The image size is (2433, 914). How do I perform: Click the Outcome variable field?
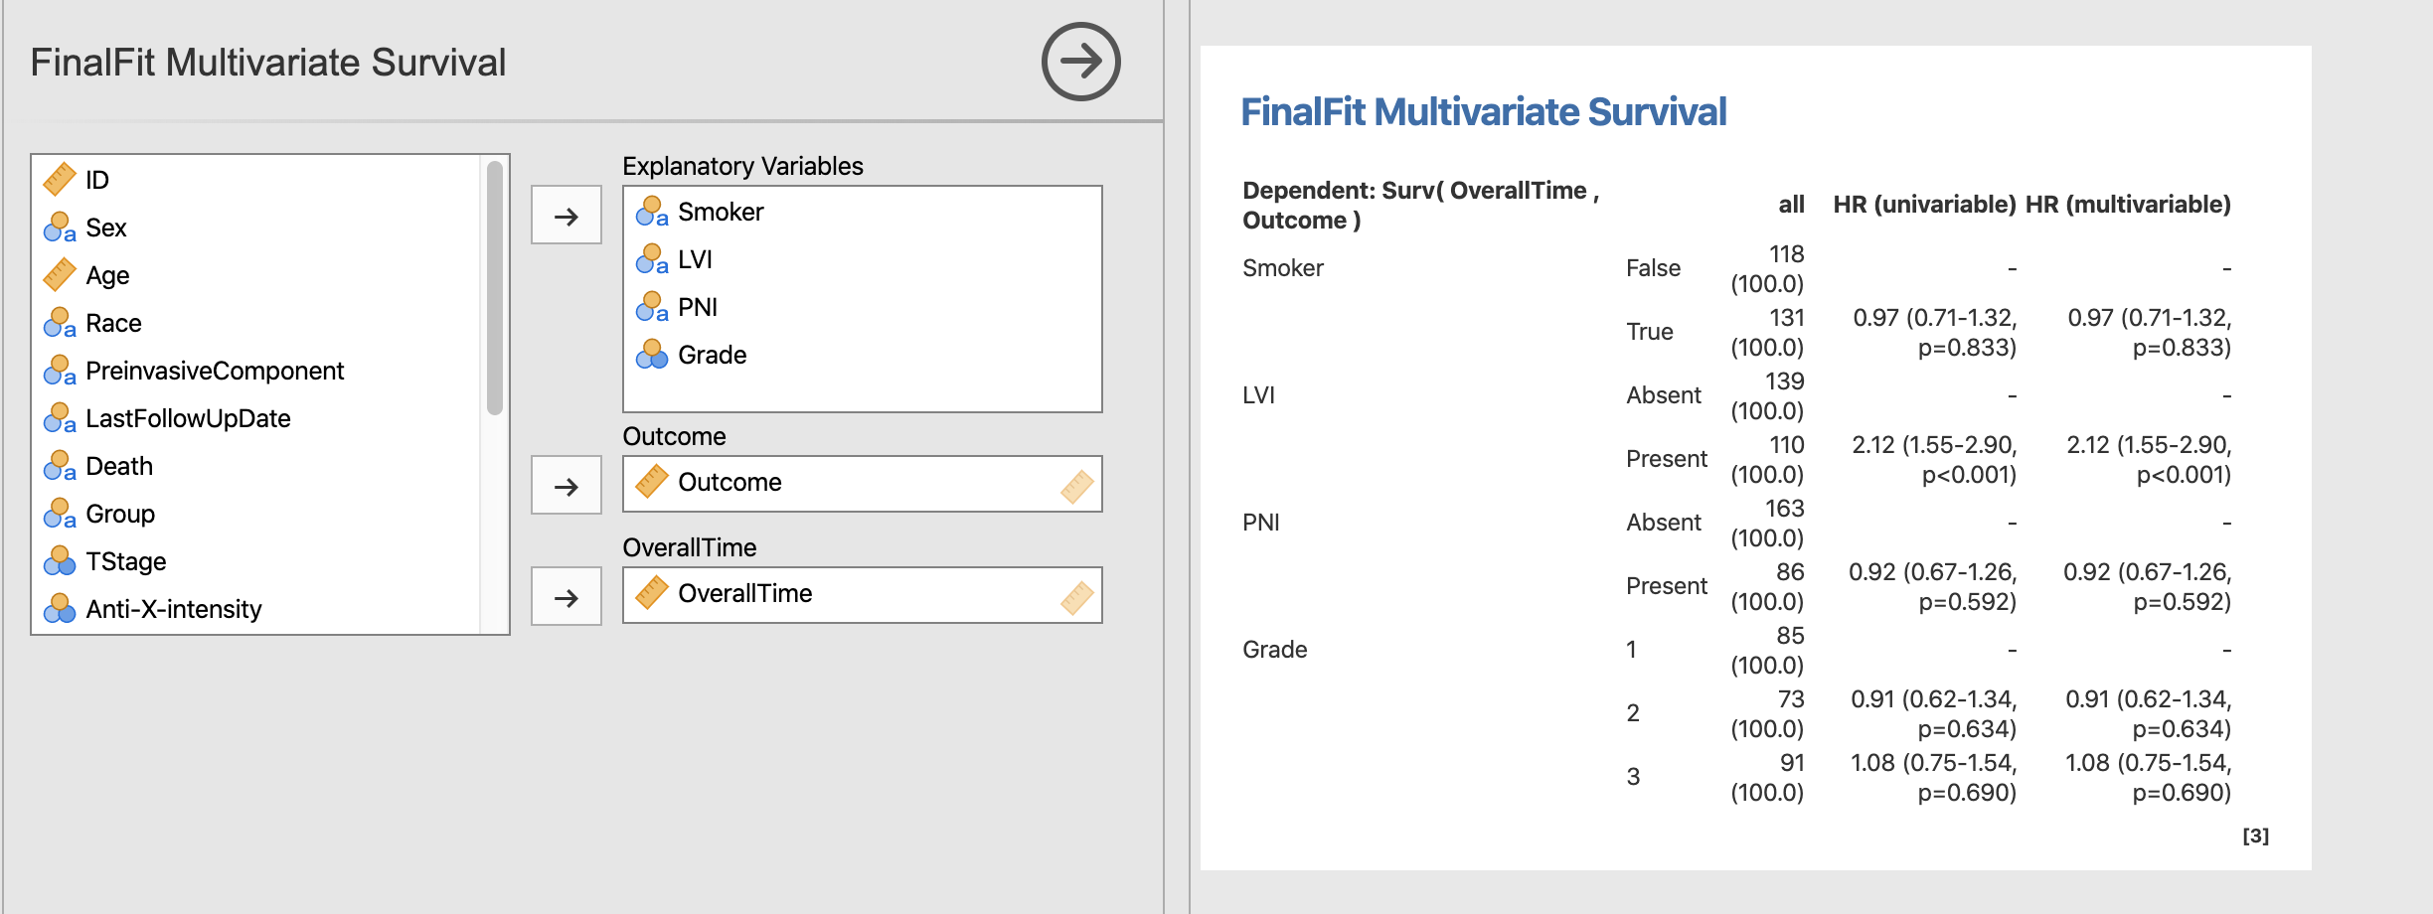(x=862, y=484)
